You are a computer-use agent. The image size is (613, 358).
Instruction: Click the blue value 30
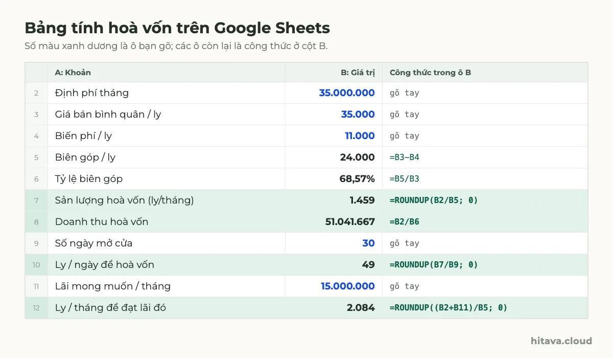pyautogui.click(x=369, y=243)
